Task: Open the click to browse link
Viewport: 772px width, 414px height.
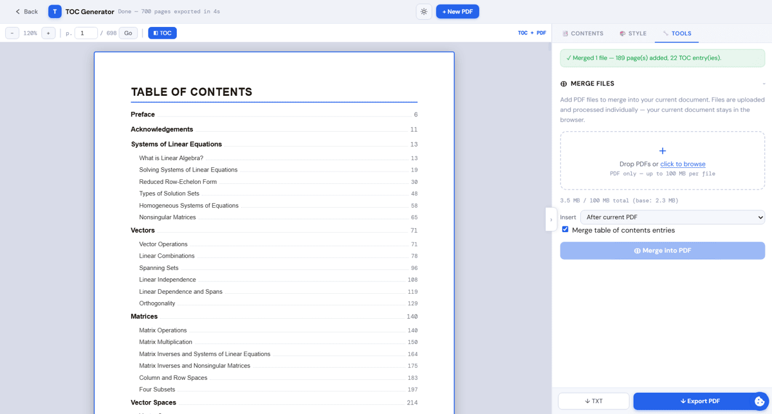Action: tap(683, 164)
